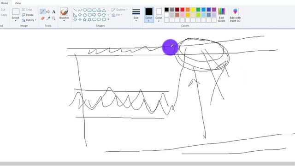
Task: Select the Color picker eyedropper tool
Action: 48,18
